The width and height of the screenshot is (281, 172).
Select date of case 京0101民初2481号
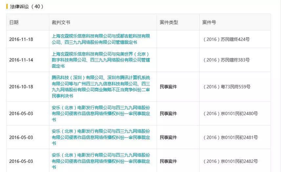coord(21,137)
